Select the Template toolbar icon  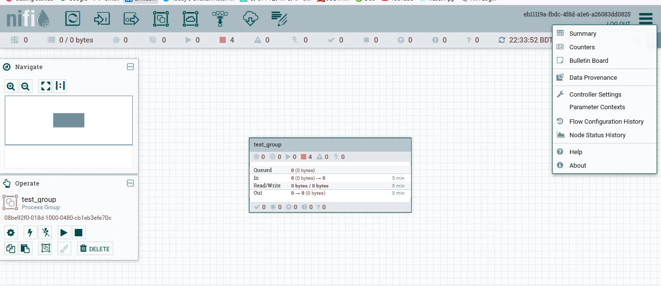click(250, 19)
